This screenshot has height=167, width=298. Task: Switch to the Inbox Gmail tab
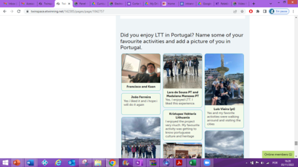pos(11,4)
